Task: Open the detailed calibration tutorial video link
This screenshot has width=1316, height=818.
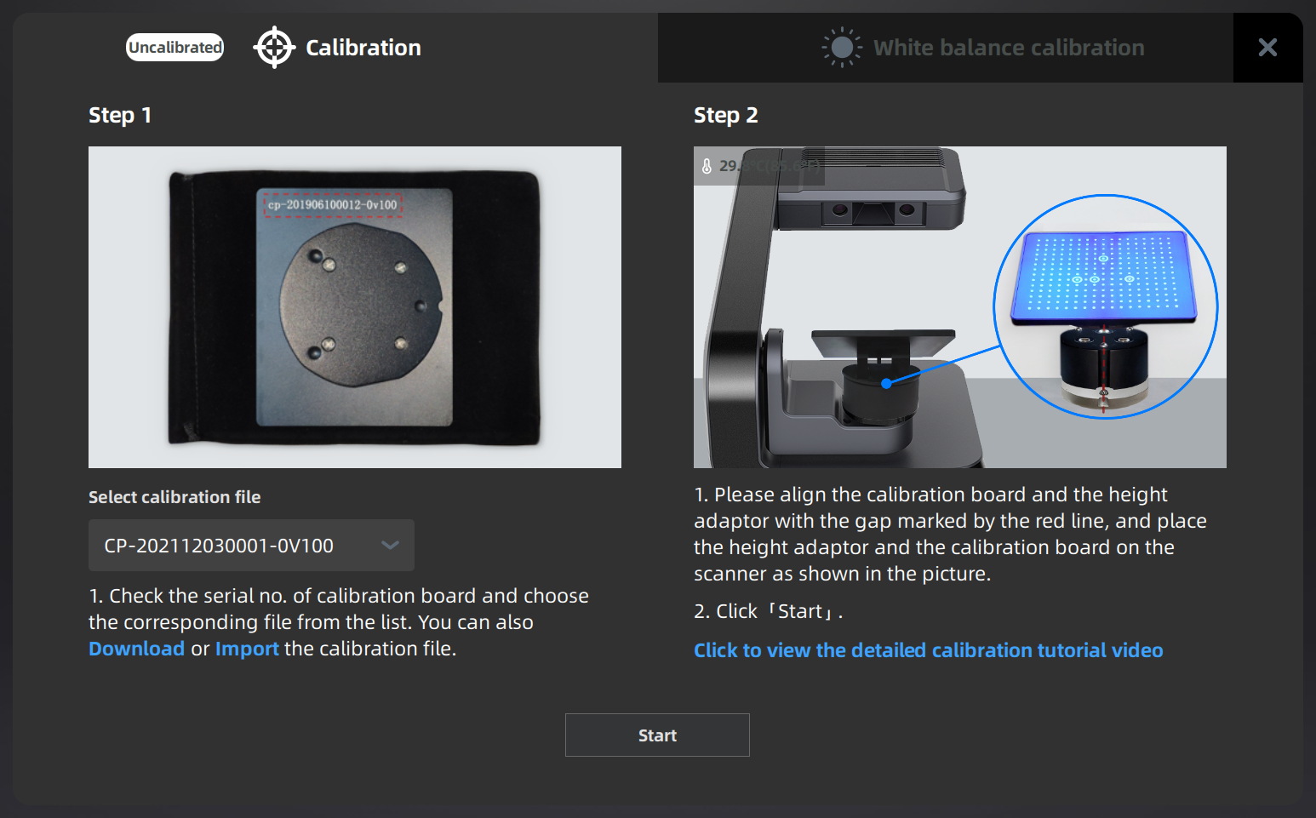Action: (928, 650)
